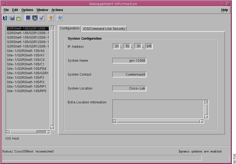Open the Options menu
The width and height of the screenshot is (236, 164).
click(27, 10)
